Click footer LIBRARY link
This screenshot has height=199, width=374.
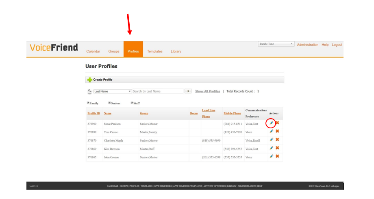click(x=232, y=186)
